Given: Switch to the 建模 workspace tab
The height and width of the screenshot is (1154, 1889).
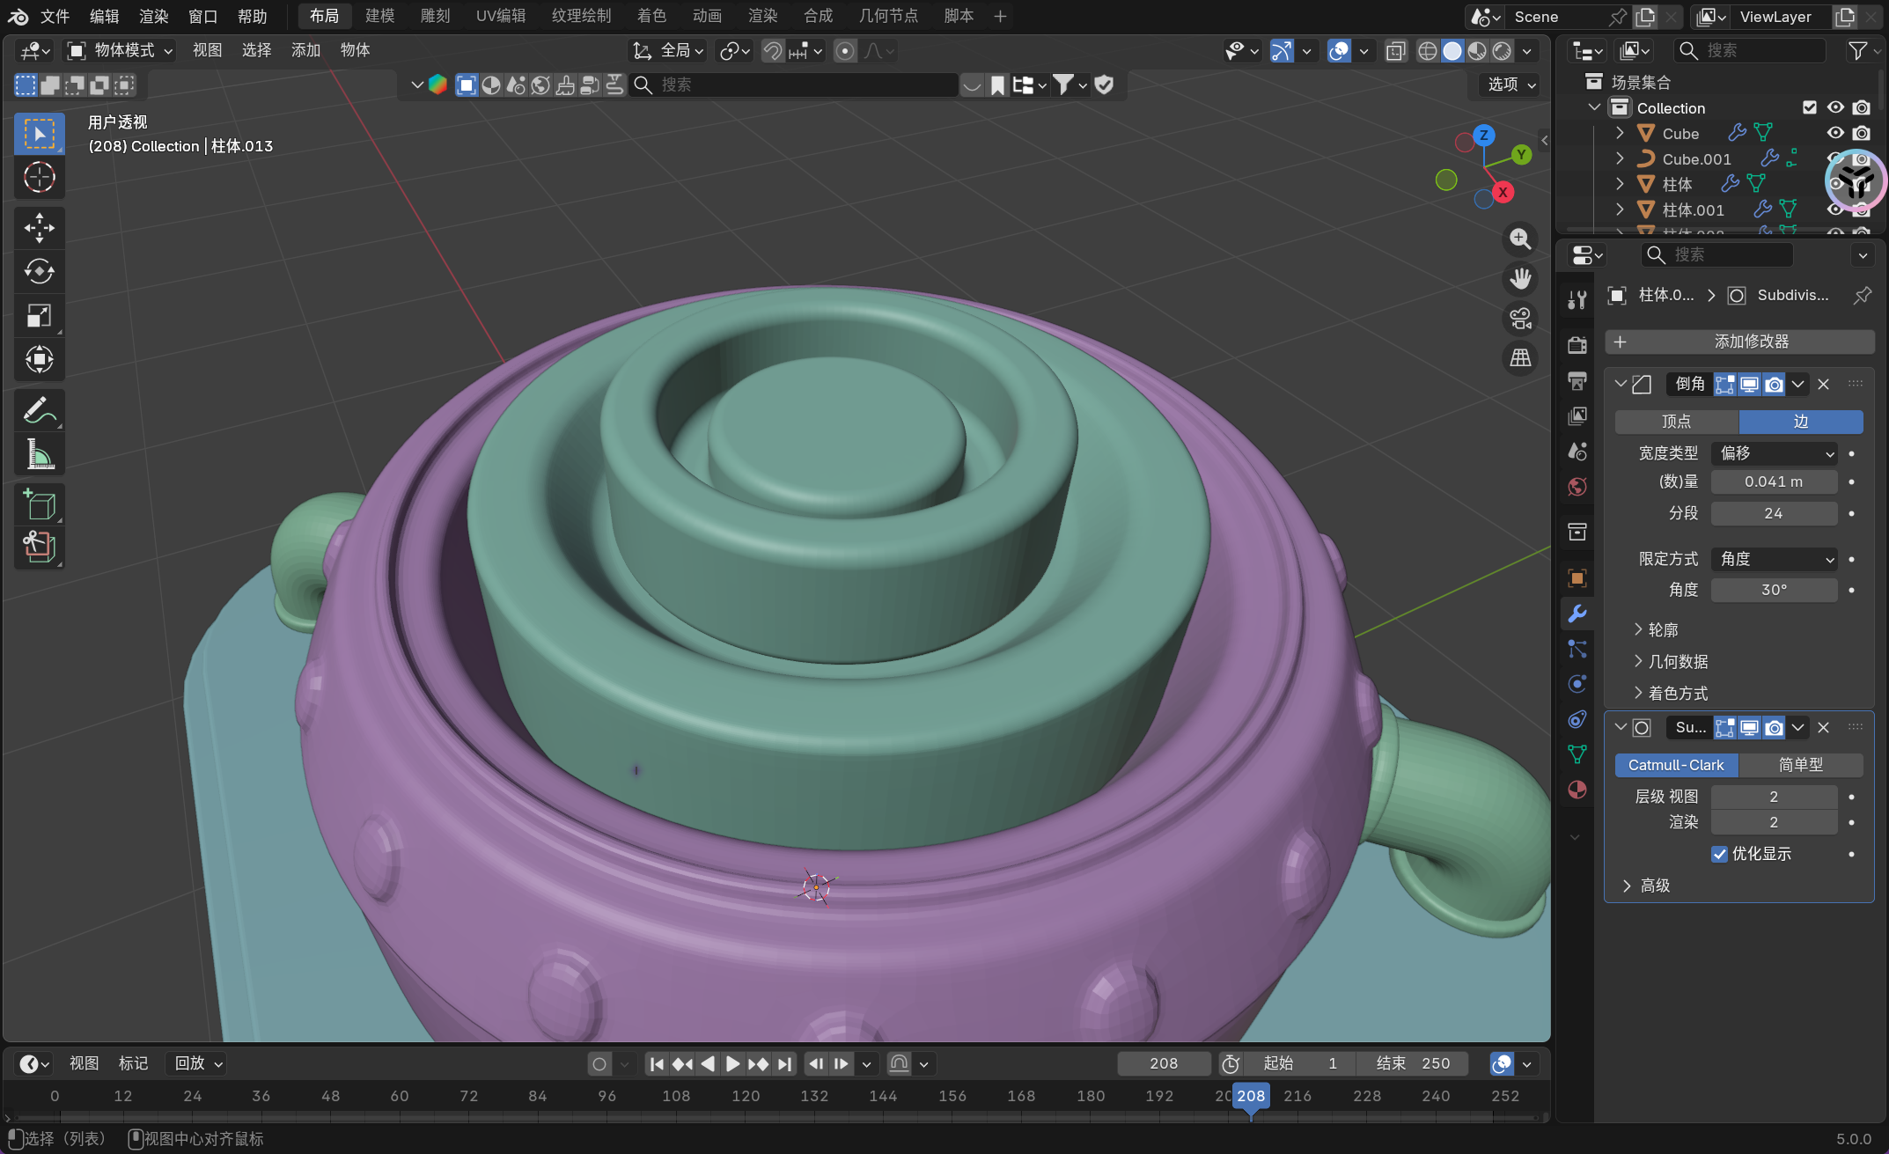Looking at the screenshot, I should pos(379,16).
